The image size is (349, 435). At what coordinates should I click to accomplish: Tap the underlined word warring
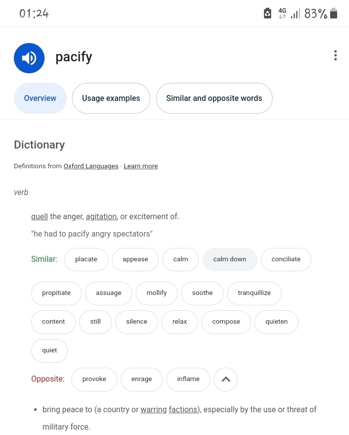click(x=153, y=410)
